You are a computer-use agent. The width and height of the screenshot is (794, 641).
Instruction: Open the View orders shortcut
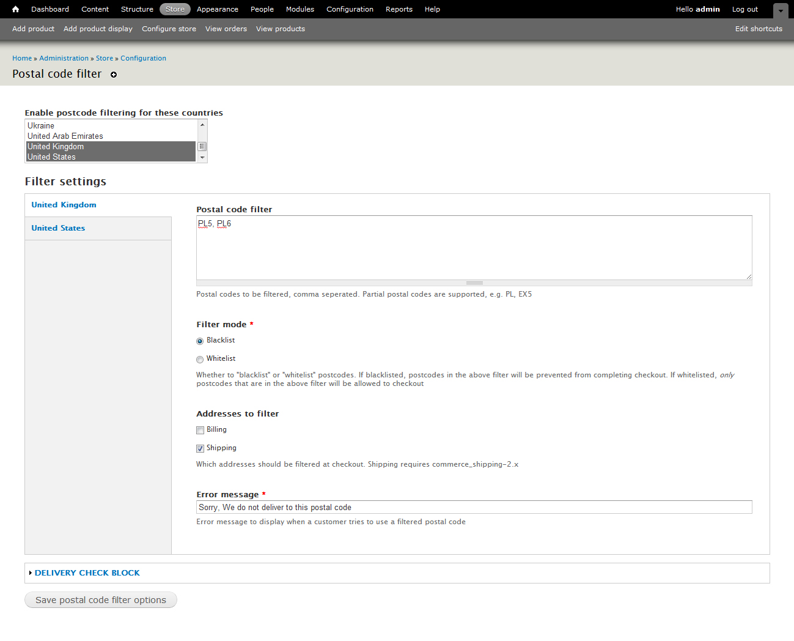(226, 29)
